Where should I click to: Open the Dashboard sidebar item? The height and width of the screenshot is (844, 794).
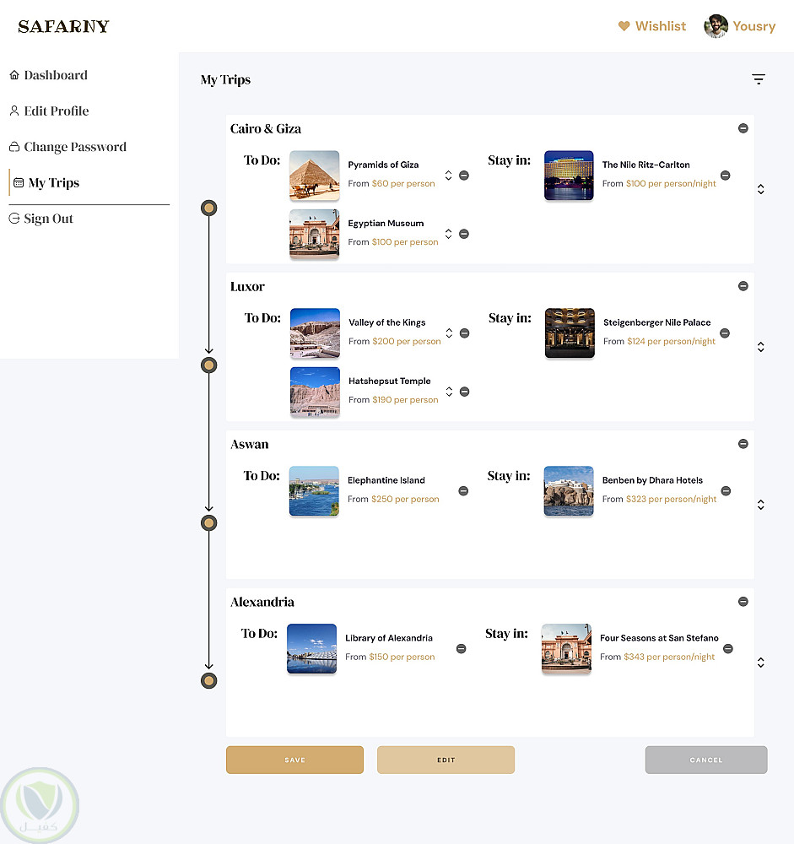click(x=56, y=75)
